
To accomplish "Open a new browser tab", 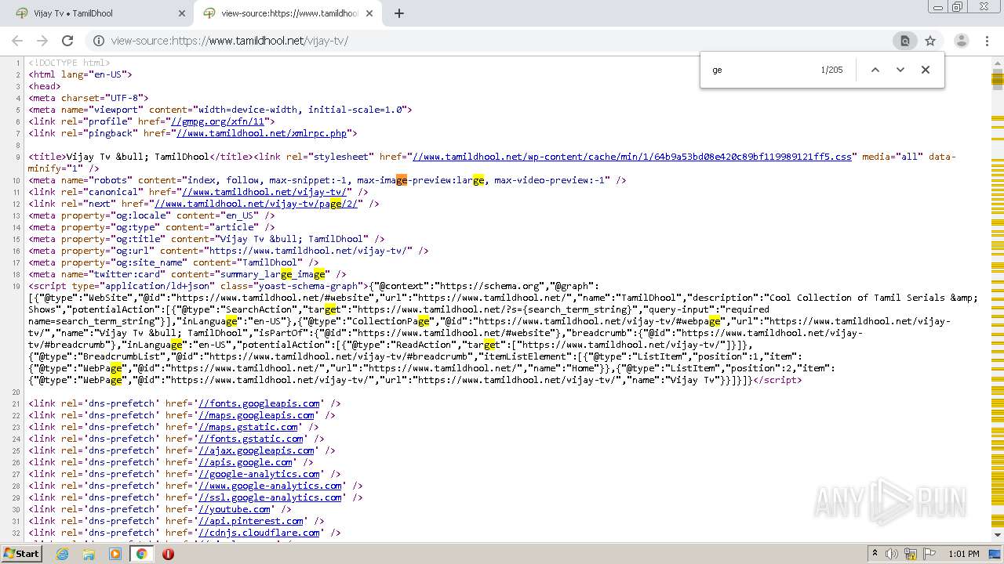I will pos(398,13).
